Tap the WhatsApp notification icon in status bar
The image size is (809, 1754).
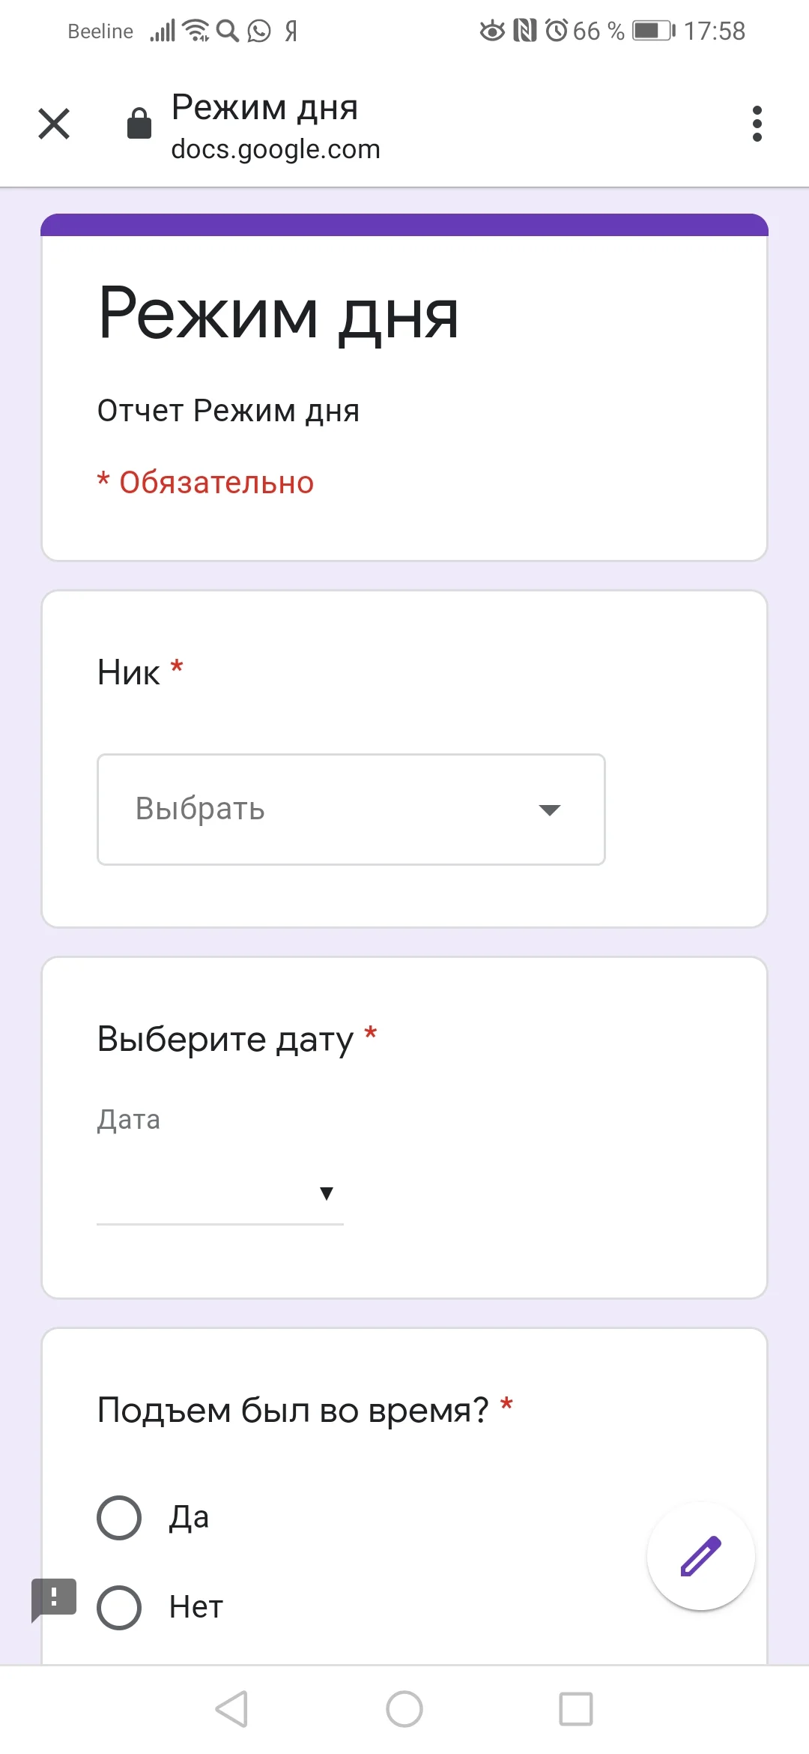[x=259, y=31]
